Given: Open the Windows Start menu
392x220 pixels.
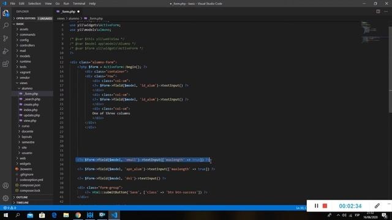Looking at the screenshot, I should (6, 215).
